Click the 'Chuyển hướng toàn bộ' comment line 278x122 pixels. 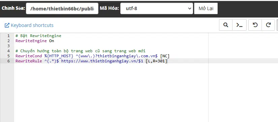80,51
